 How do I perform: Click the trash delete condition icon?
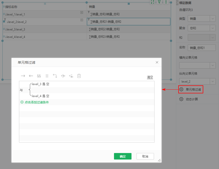(79, 76)
